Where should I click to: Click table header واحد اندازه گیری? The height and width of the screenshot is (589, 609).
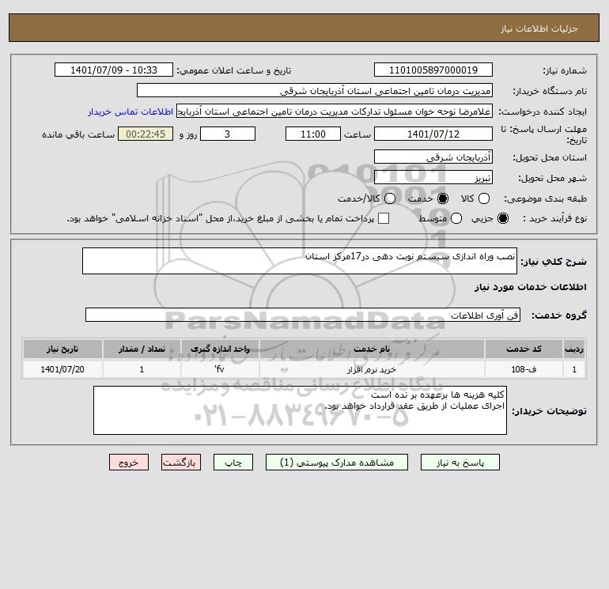[x=220, y=349]
